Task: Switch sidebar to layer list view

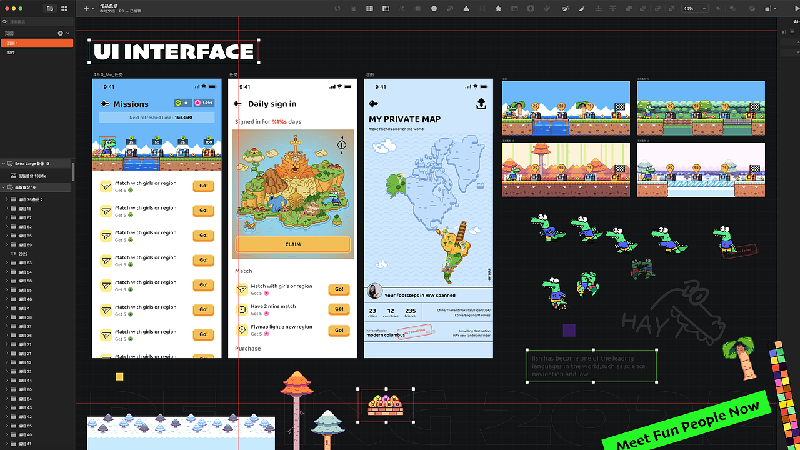Action: pos(50,9)
